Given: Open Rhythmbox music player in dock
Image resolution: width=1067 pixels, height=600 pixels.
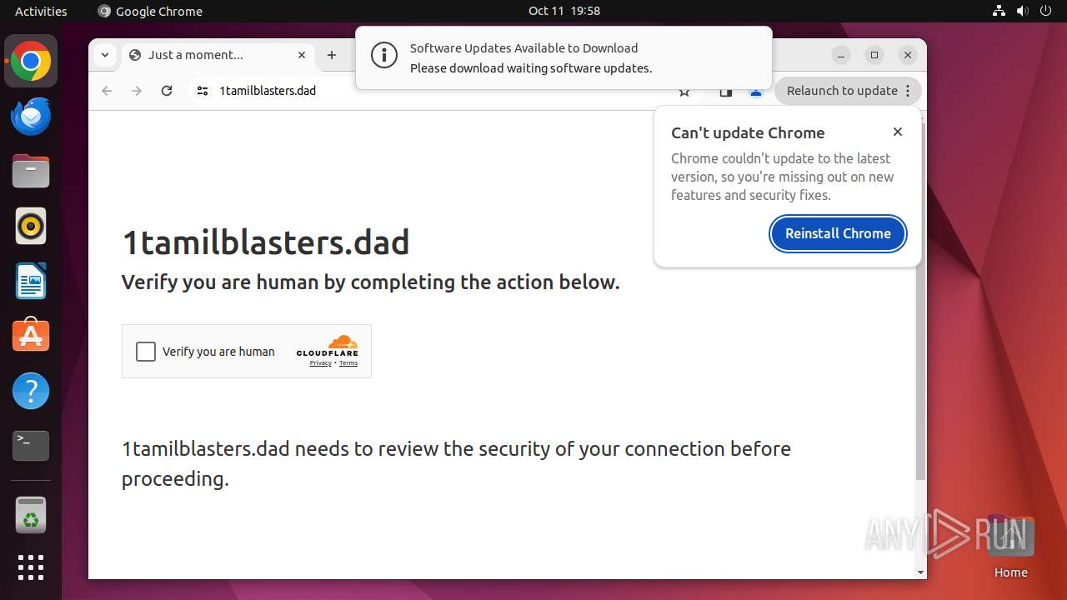Looking at the screenshot, I should tap(31, 226).
